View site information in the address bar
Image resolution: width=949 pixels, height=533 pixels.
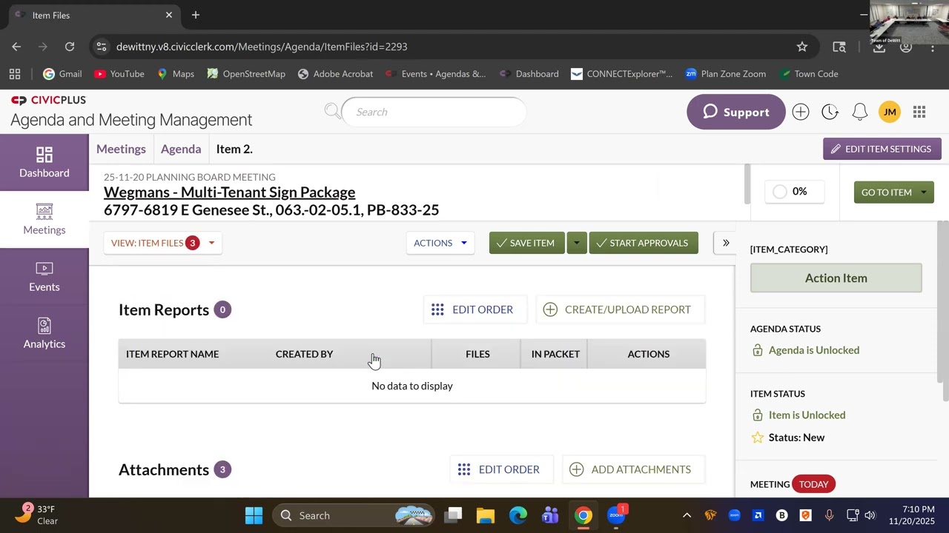point(102,47)
